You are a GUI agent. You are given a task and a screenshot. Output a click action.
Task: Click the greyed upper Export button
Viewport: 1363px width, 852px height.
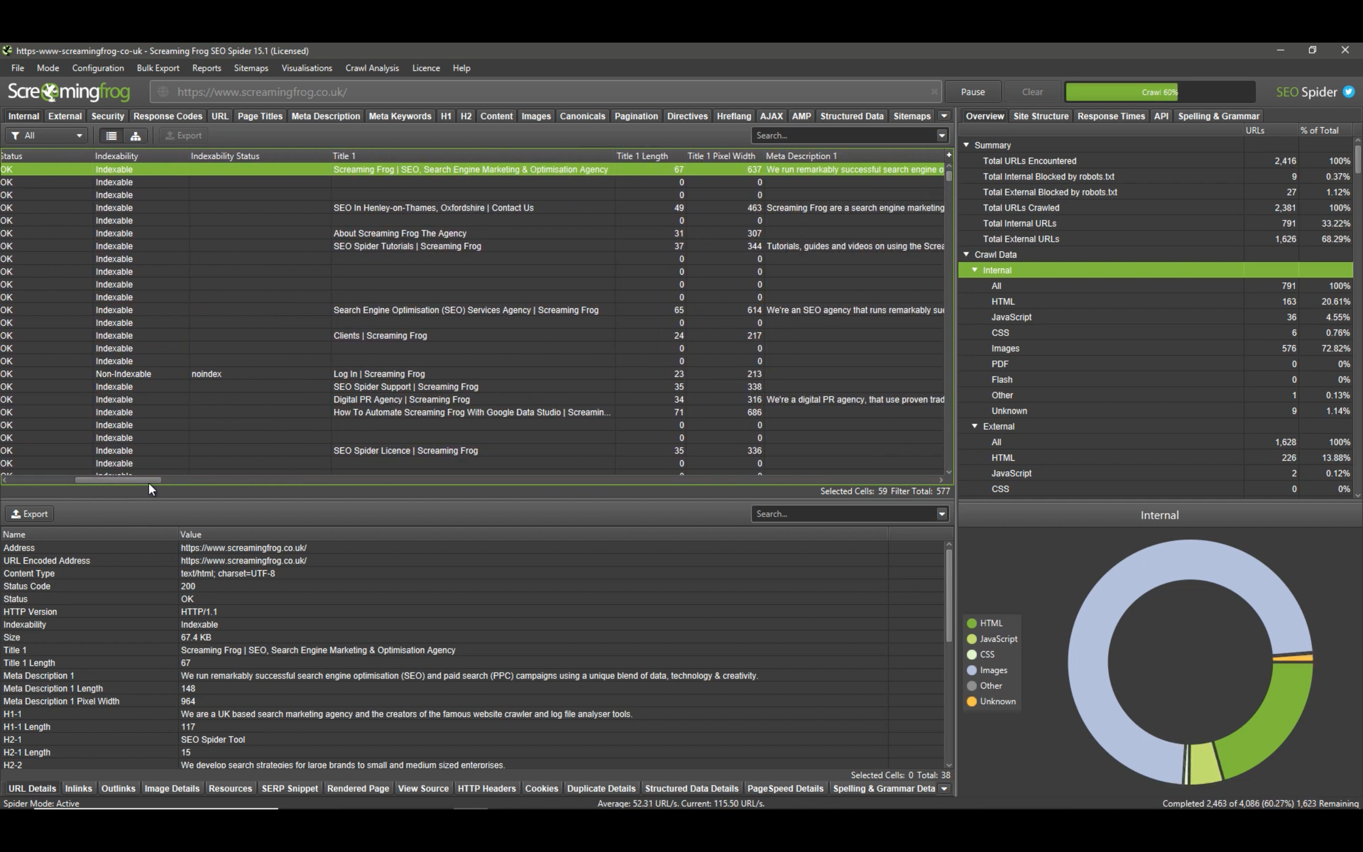(x=183, y=136)
